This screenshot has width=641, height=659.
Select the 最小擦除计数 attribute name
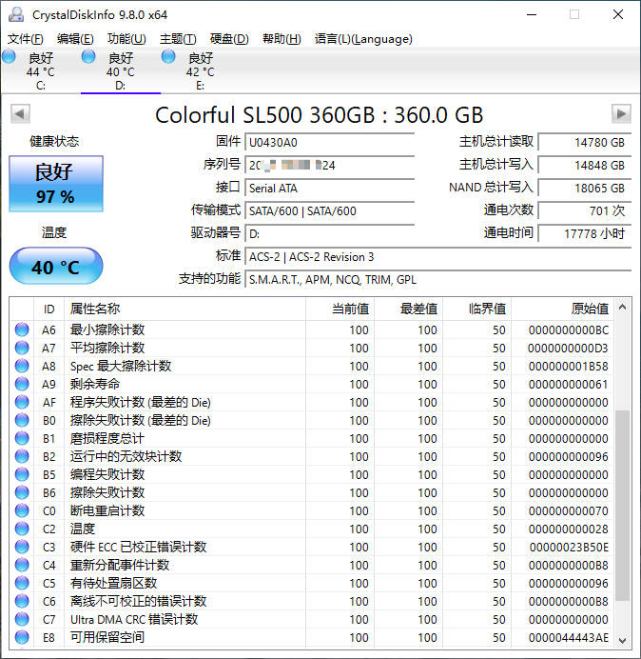107,329
